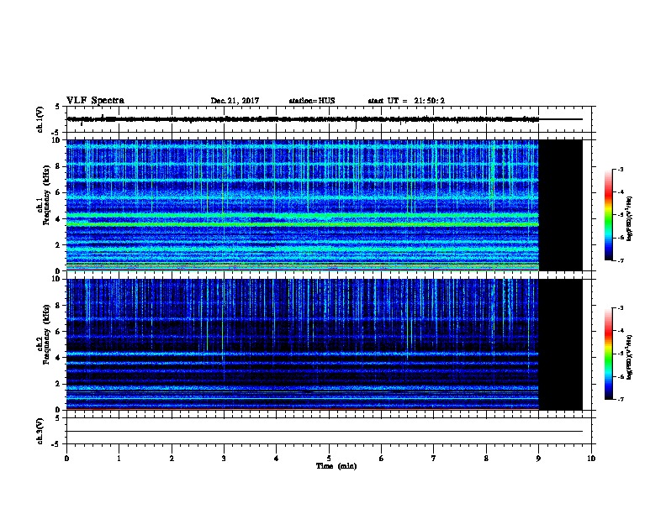Click the black data gap in ch.2 spectrogram

coord(561,344)
